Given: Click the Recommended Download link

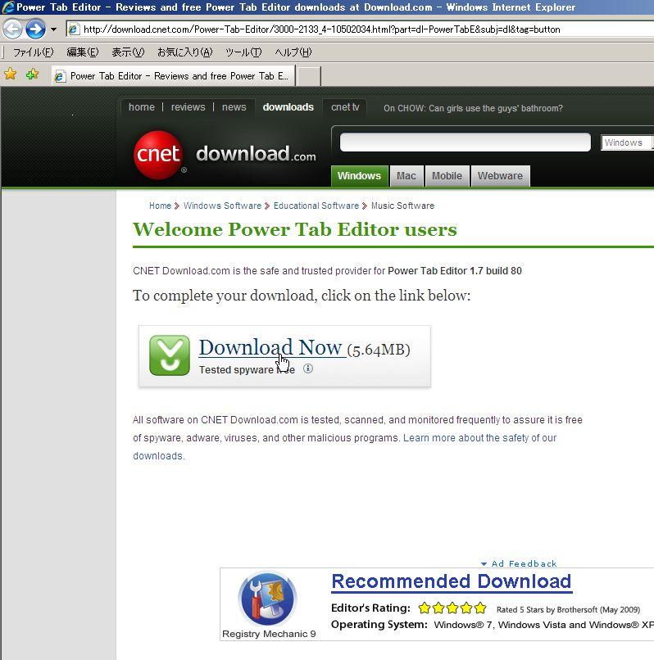Looking at the screenshot, I should point(452,582).
